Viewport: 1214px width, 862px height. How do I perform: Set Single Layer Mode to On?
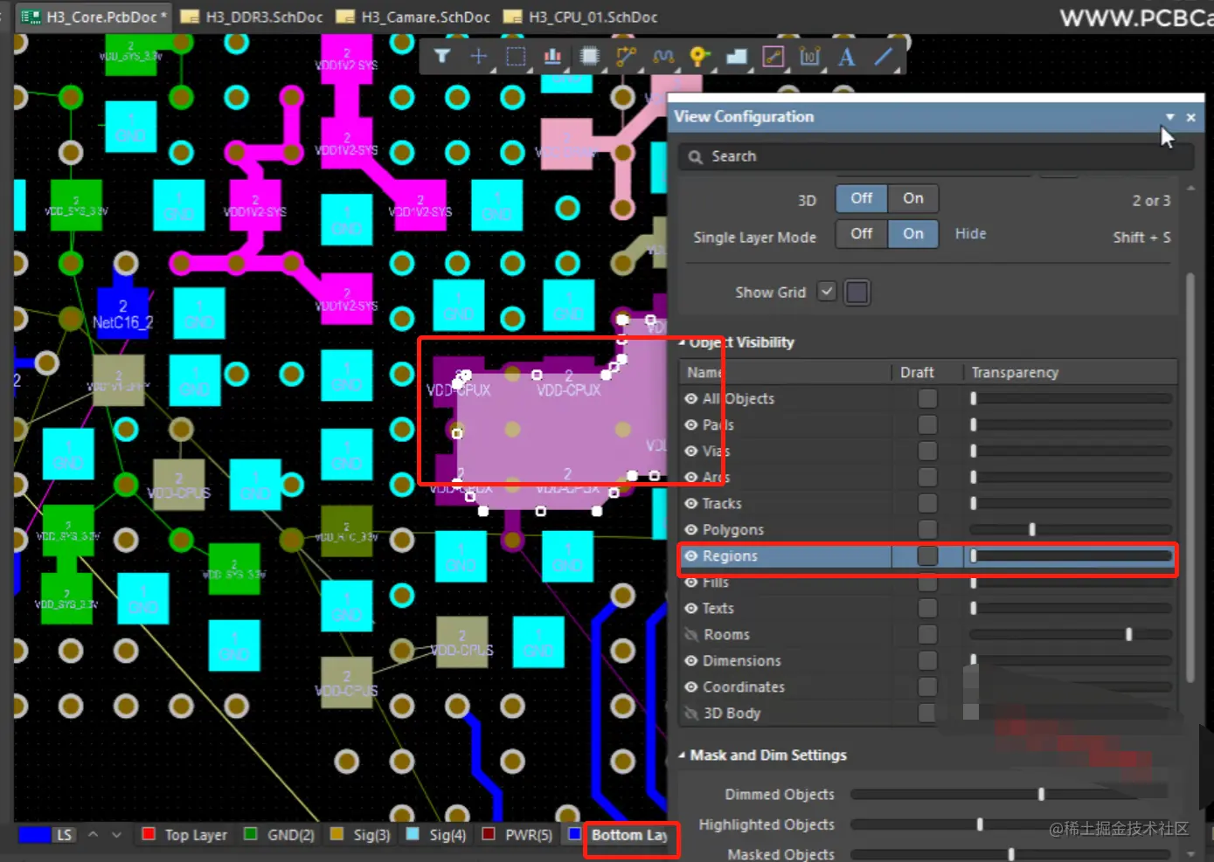913,234
